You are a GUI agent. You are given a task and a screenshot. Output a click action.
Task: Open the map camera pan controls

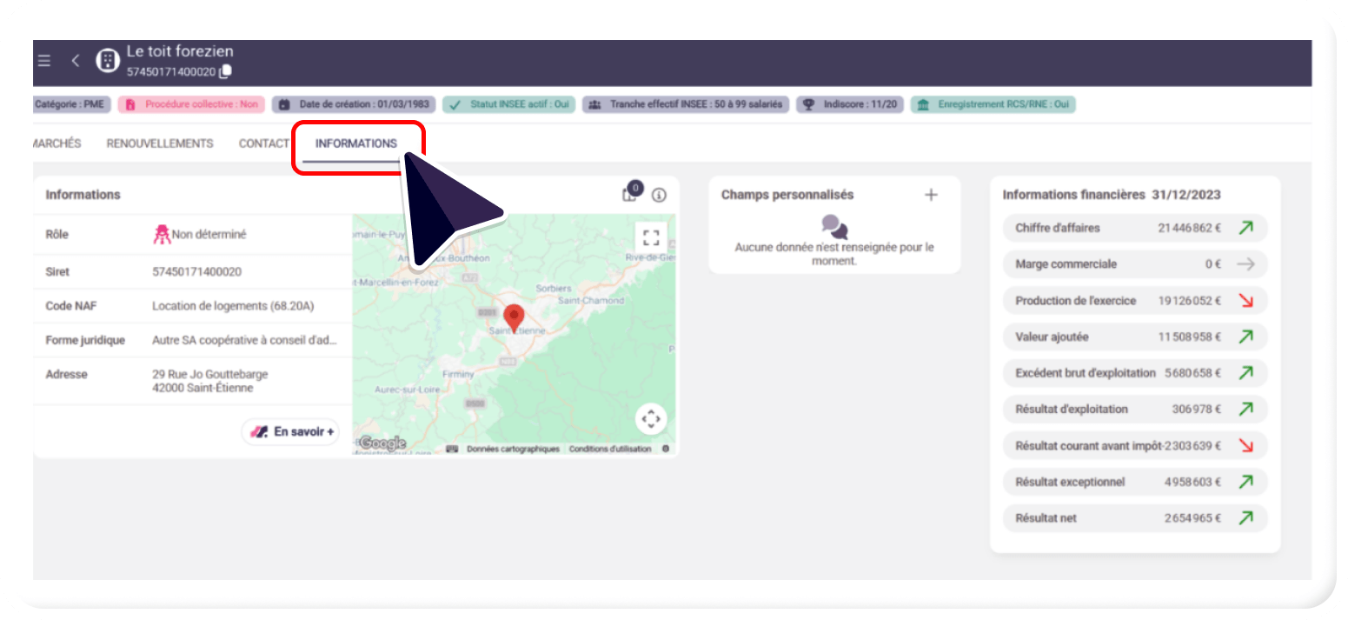coord(651,419)
